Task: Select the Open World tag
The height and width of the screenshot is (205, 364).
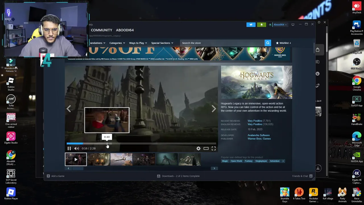Action: (236, 161)
